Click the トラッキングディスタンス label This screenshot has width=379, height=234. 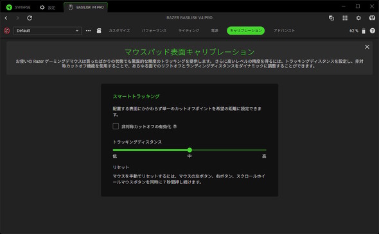(x=137, y=142)
